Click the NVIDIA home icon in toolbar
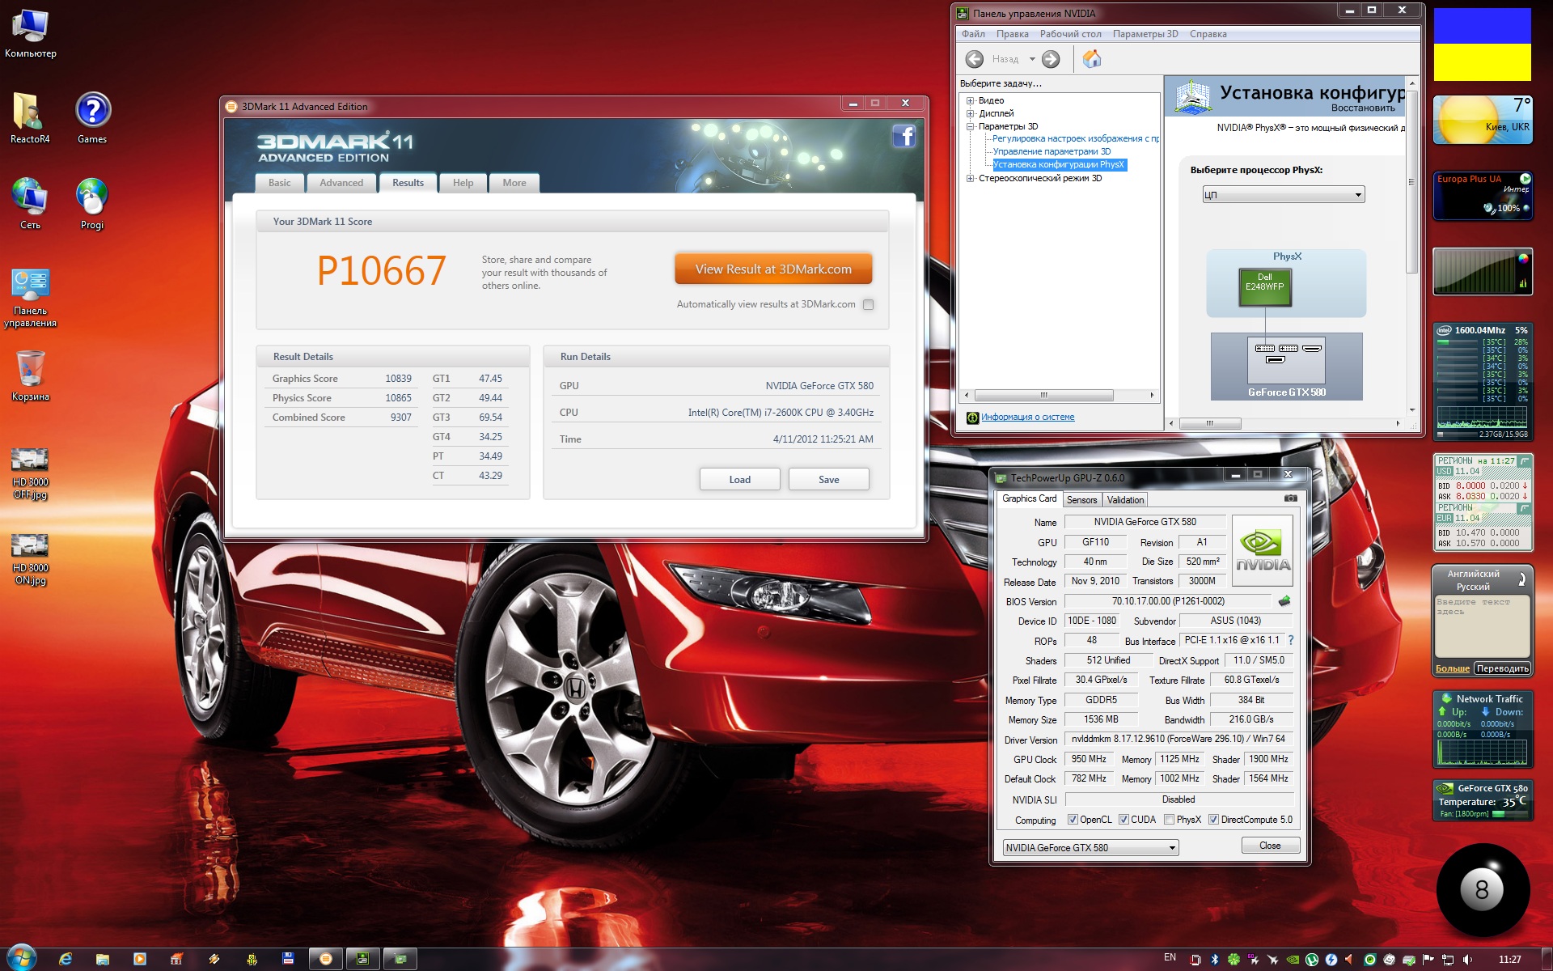The height and width of the screenshot is (971, 1553). pyautogui.click(x=1092, y=58)
